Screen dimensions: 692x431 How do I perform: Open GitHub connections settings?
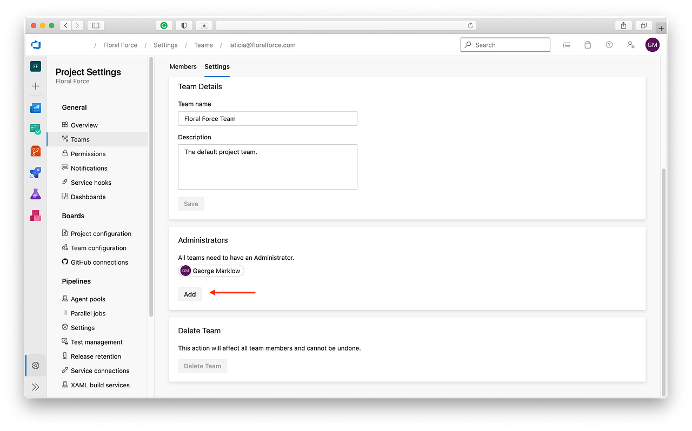(x=99, y=262)
